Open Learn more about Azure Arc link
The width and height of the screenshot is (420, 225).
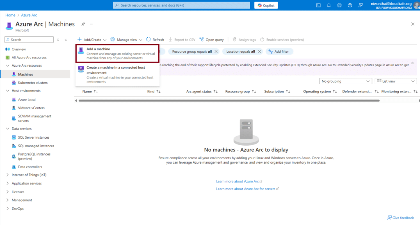(x=239, y=181)
